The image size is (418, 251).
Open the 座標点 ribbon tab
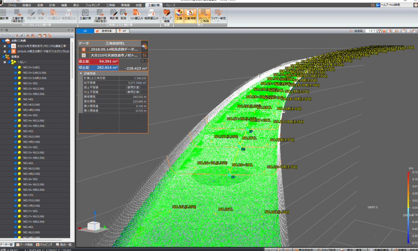(x=27, y=5)
